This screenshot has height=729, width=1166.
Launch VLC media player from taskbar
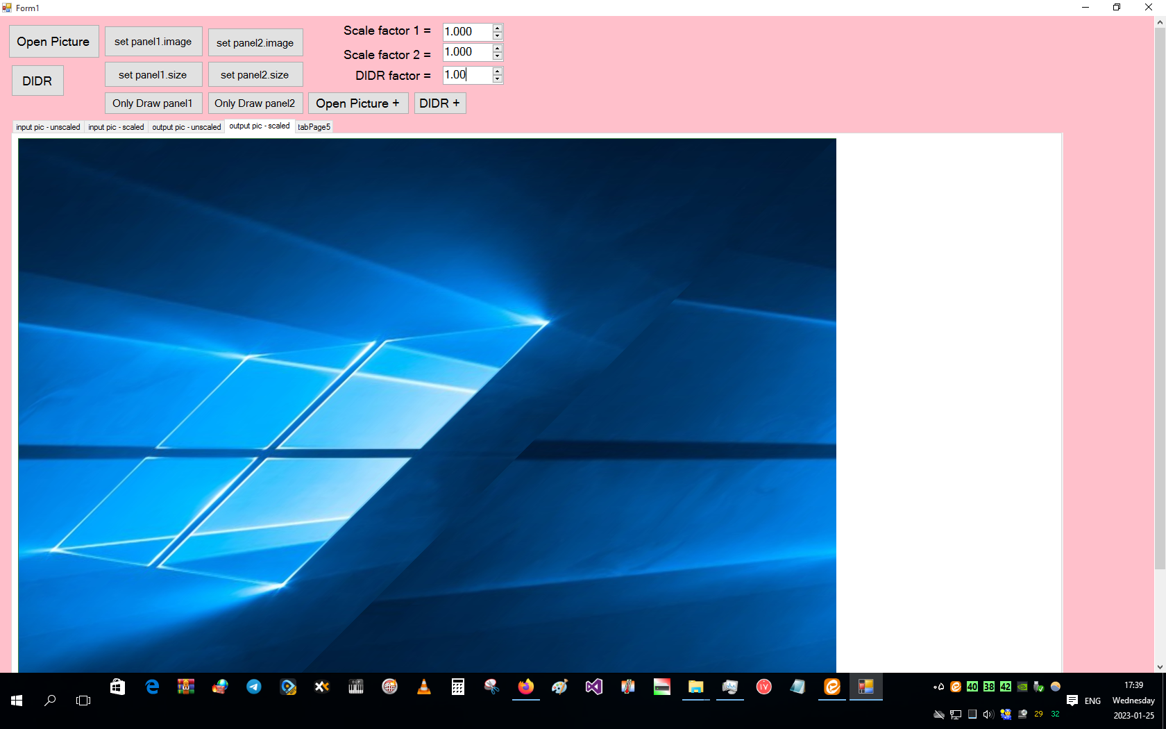424,687
